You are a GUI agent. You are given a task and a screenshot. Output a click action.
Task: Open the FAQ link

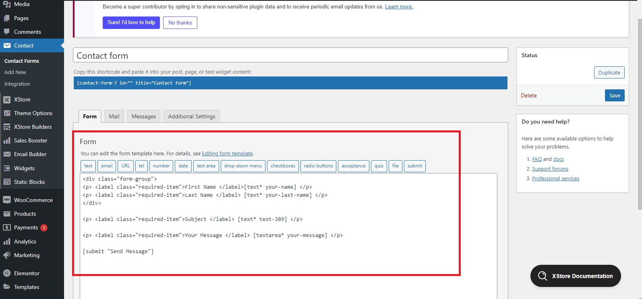coord(537,159)
